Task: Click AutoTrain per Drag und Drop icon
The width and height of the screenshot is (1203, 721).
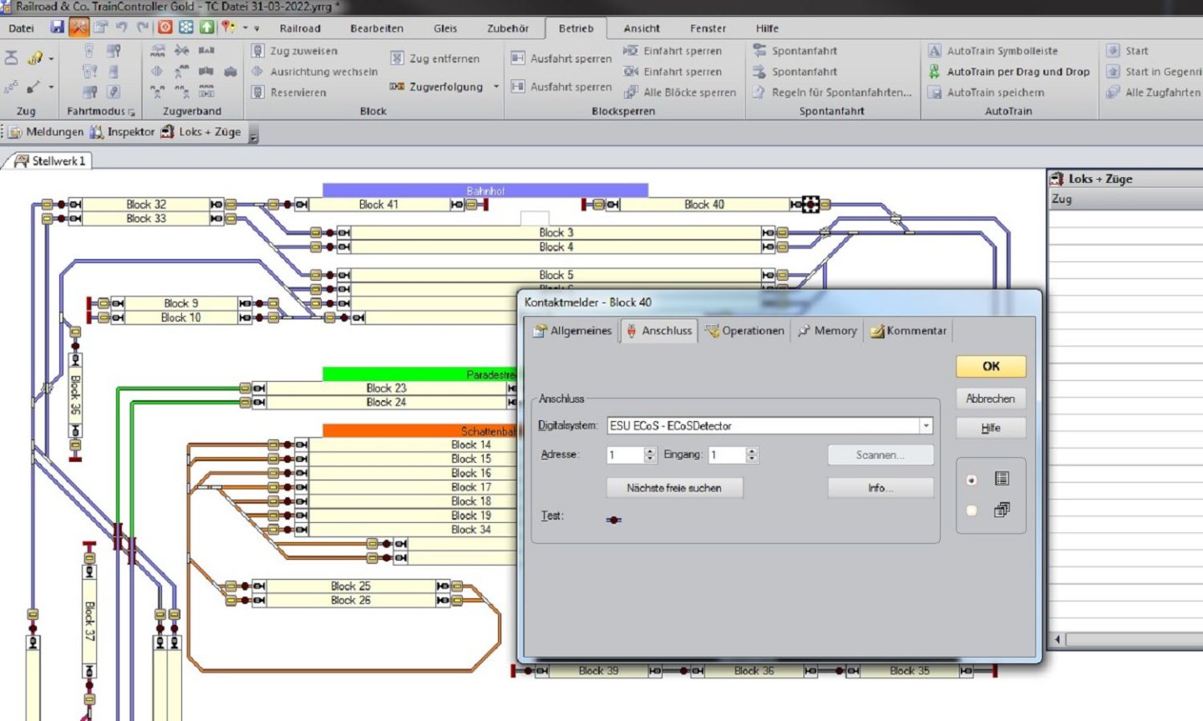Action: point(935,72)
